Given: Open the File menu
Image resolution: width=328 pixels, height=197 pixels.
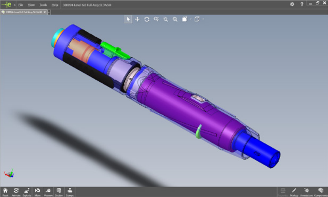Looking at the screenshot, I should (x=20, y=4).
